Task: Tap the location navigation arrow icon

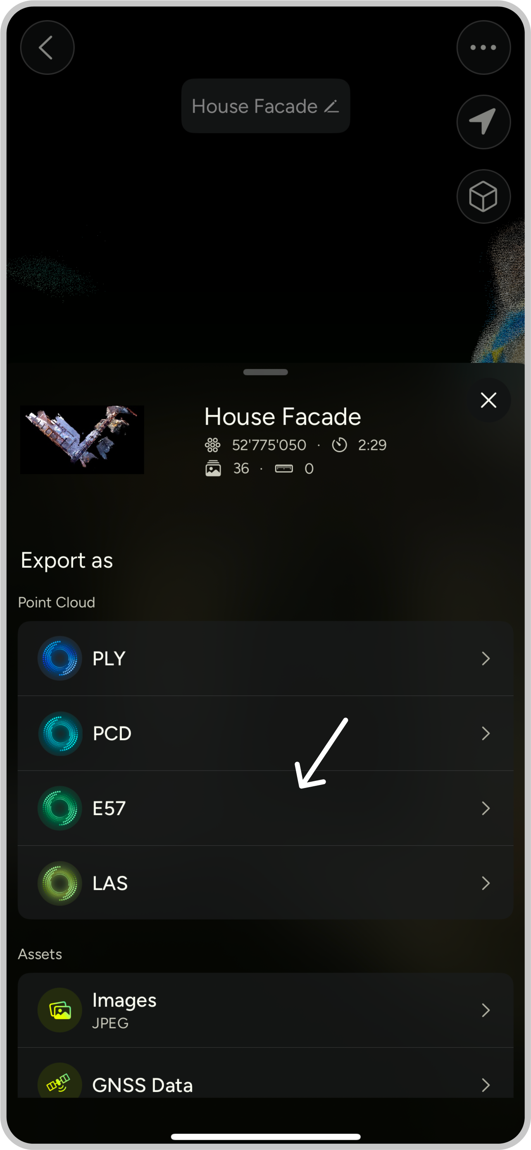Action: pos(483,122)
